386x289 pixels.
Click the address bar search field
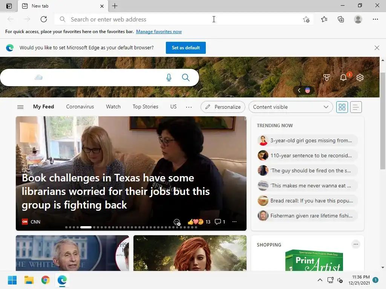(184, 20)
